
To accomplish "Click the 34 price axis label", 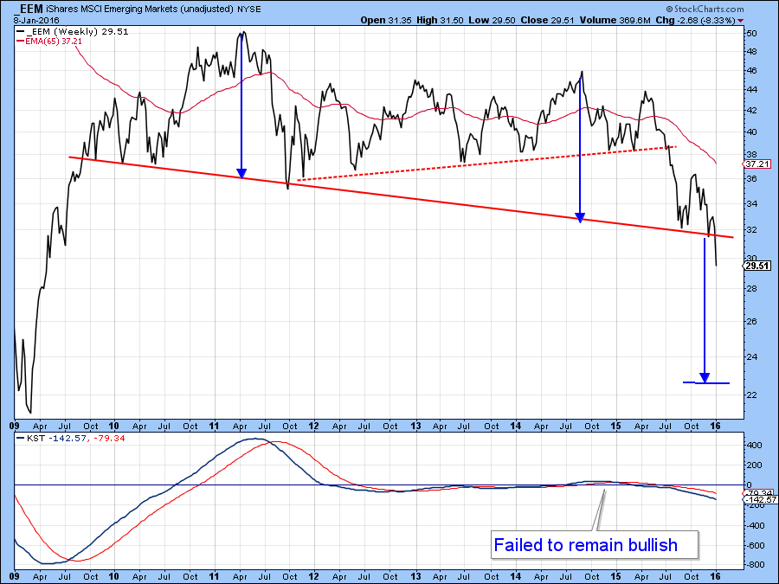I will (751, 203).
